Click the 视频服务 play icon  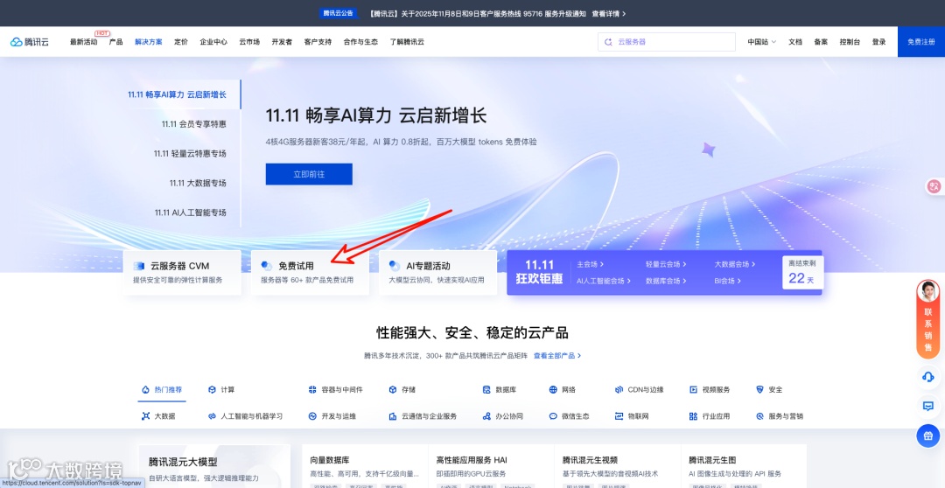[x=693, y=390]
